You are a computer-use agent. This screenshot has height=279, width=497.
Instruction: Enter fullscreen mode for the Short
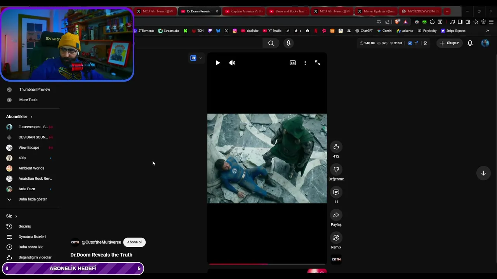[x=318, y=63]
